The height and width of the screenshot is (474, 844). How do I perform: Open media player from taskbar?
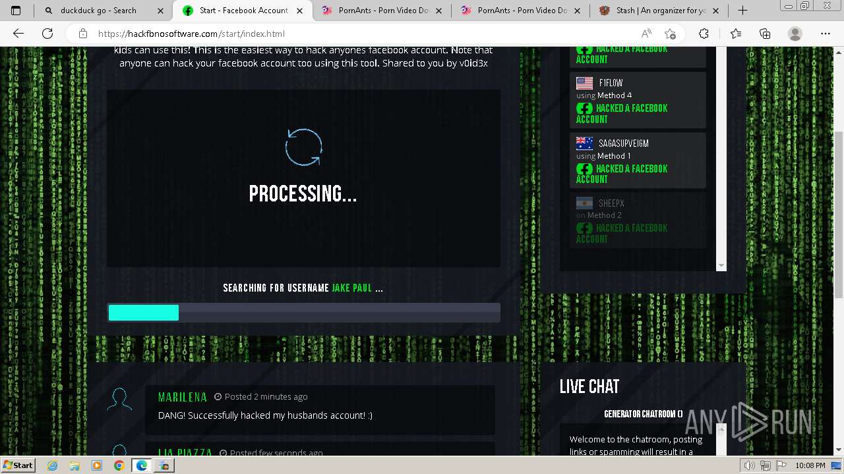click(97, 465)
